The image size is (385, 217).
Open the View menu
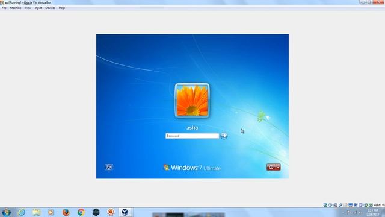coord(28,8)
